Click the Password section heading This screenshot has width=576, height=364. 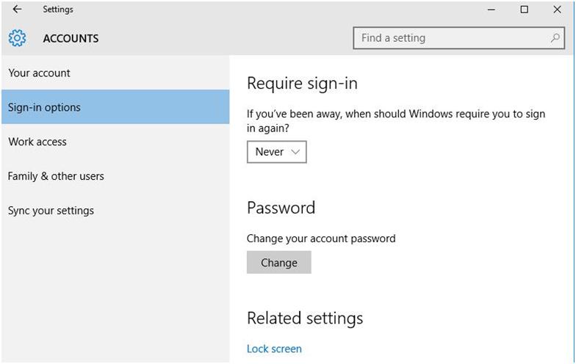(x=281, y=208)
